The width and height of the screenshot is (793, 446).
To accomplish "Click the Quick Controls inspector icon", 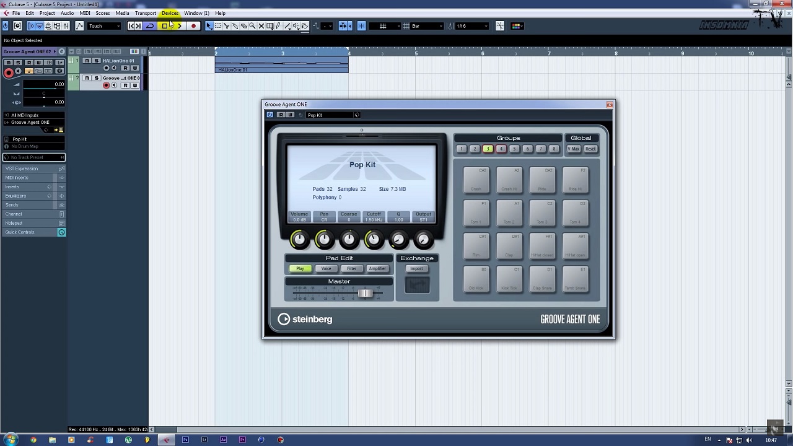I will coord(61,232).
